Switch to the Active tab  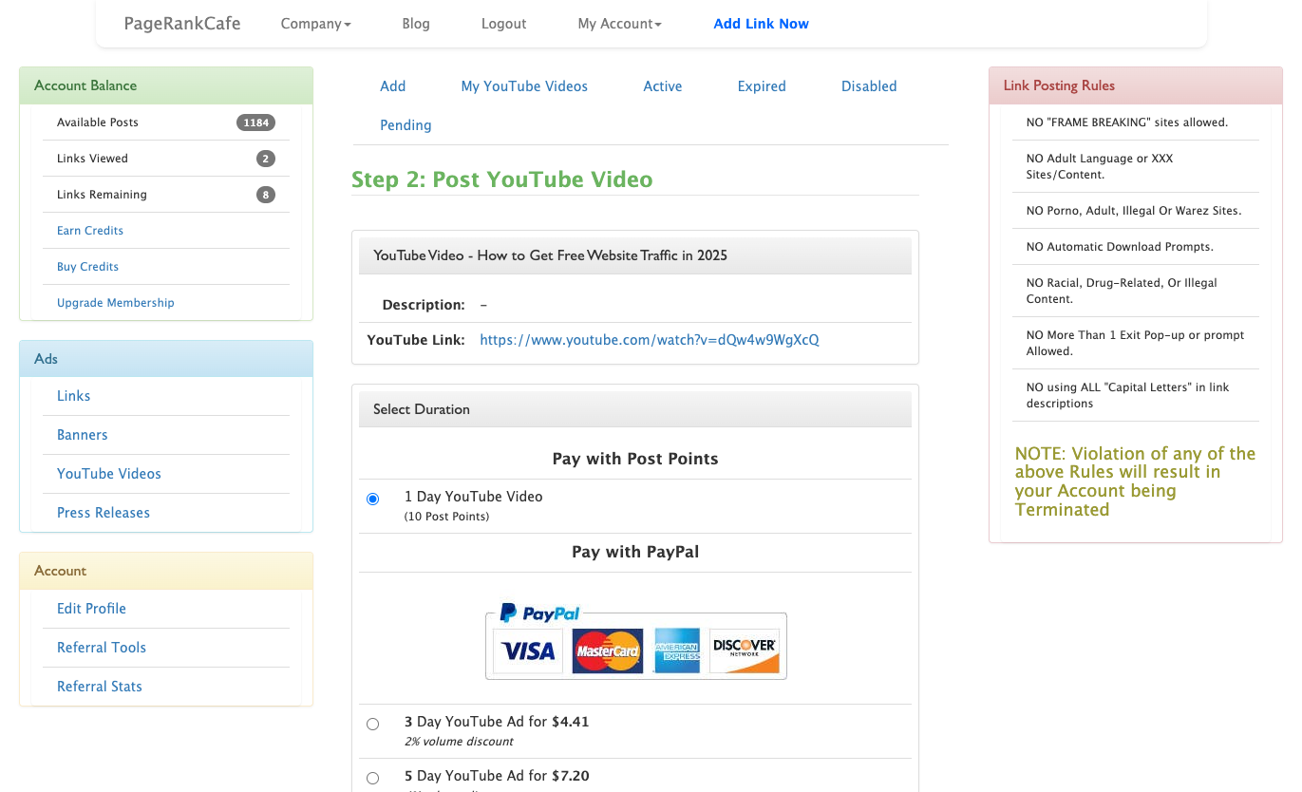662,85
